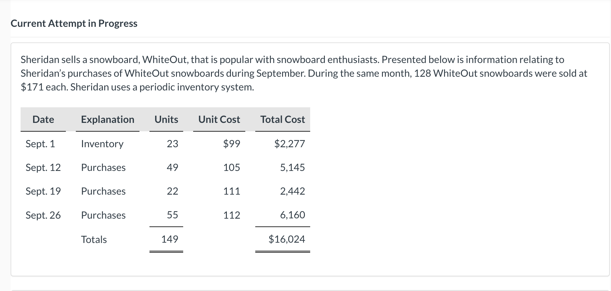The image size is (611, 291).
Task: Click the Current Attempt in Progress heading
Action: (x=74, y=23)
